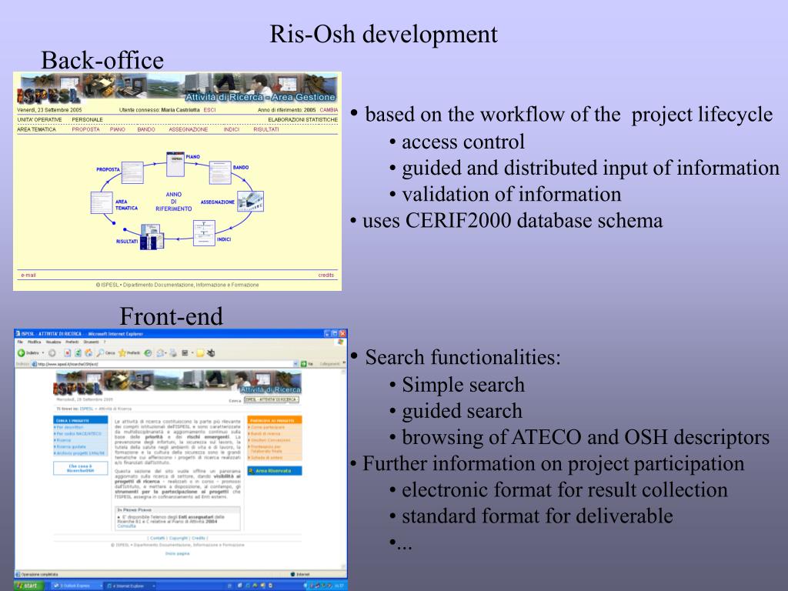Open the Modifica menu in Internet Explorer
788x591 pixels.
click(x=34, y=342)
